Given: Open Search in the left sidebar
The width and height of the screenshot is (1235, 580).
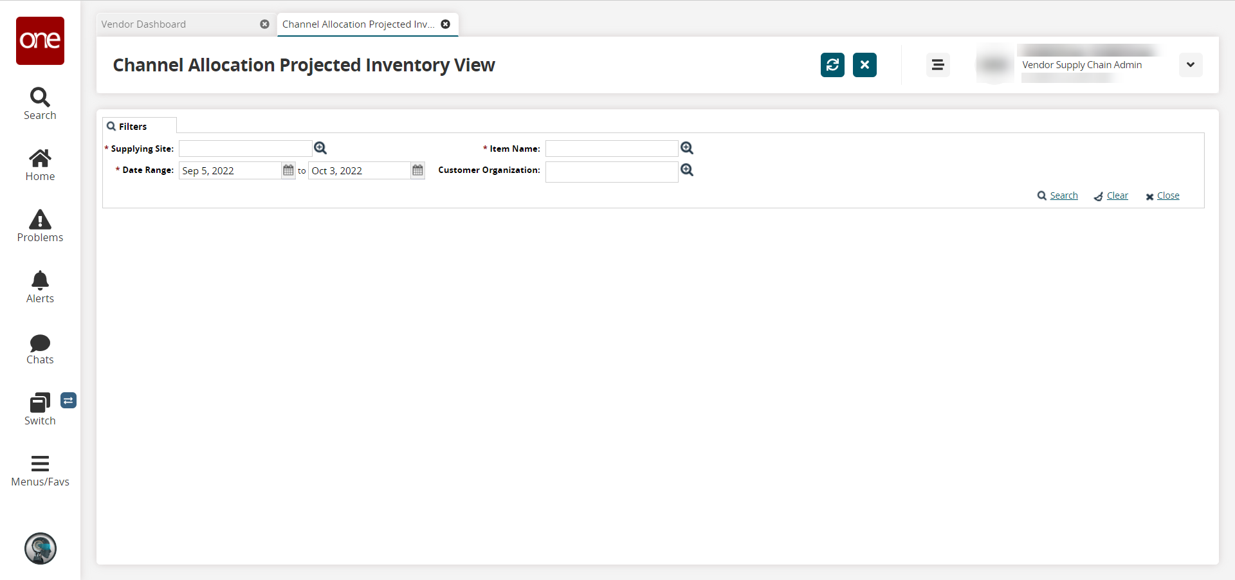Looking at the screenshot, I should point(40,104).
